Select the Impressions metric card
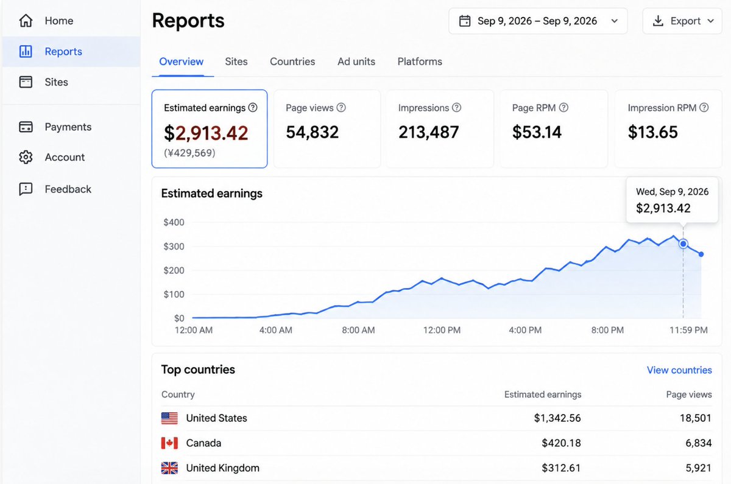 (440, 129)
